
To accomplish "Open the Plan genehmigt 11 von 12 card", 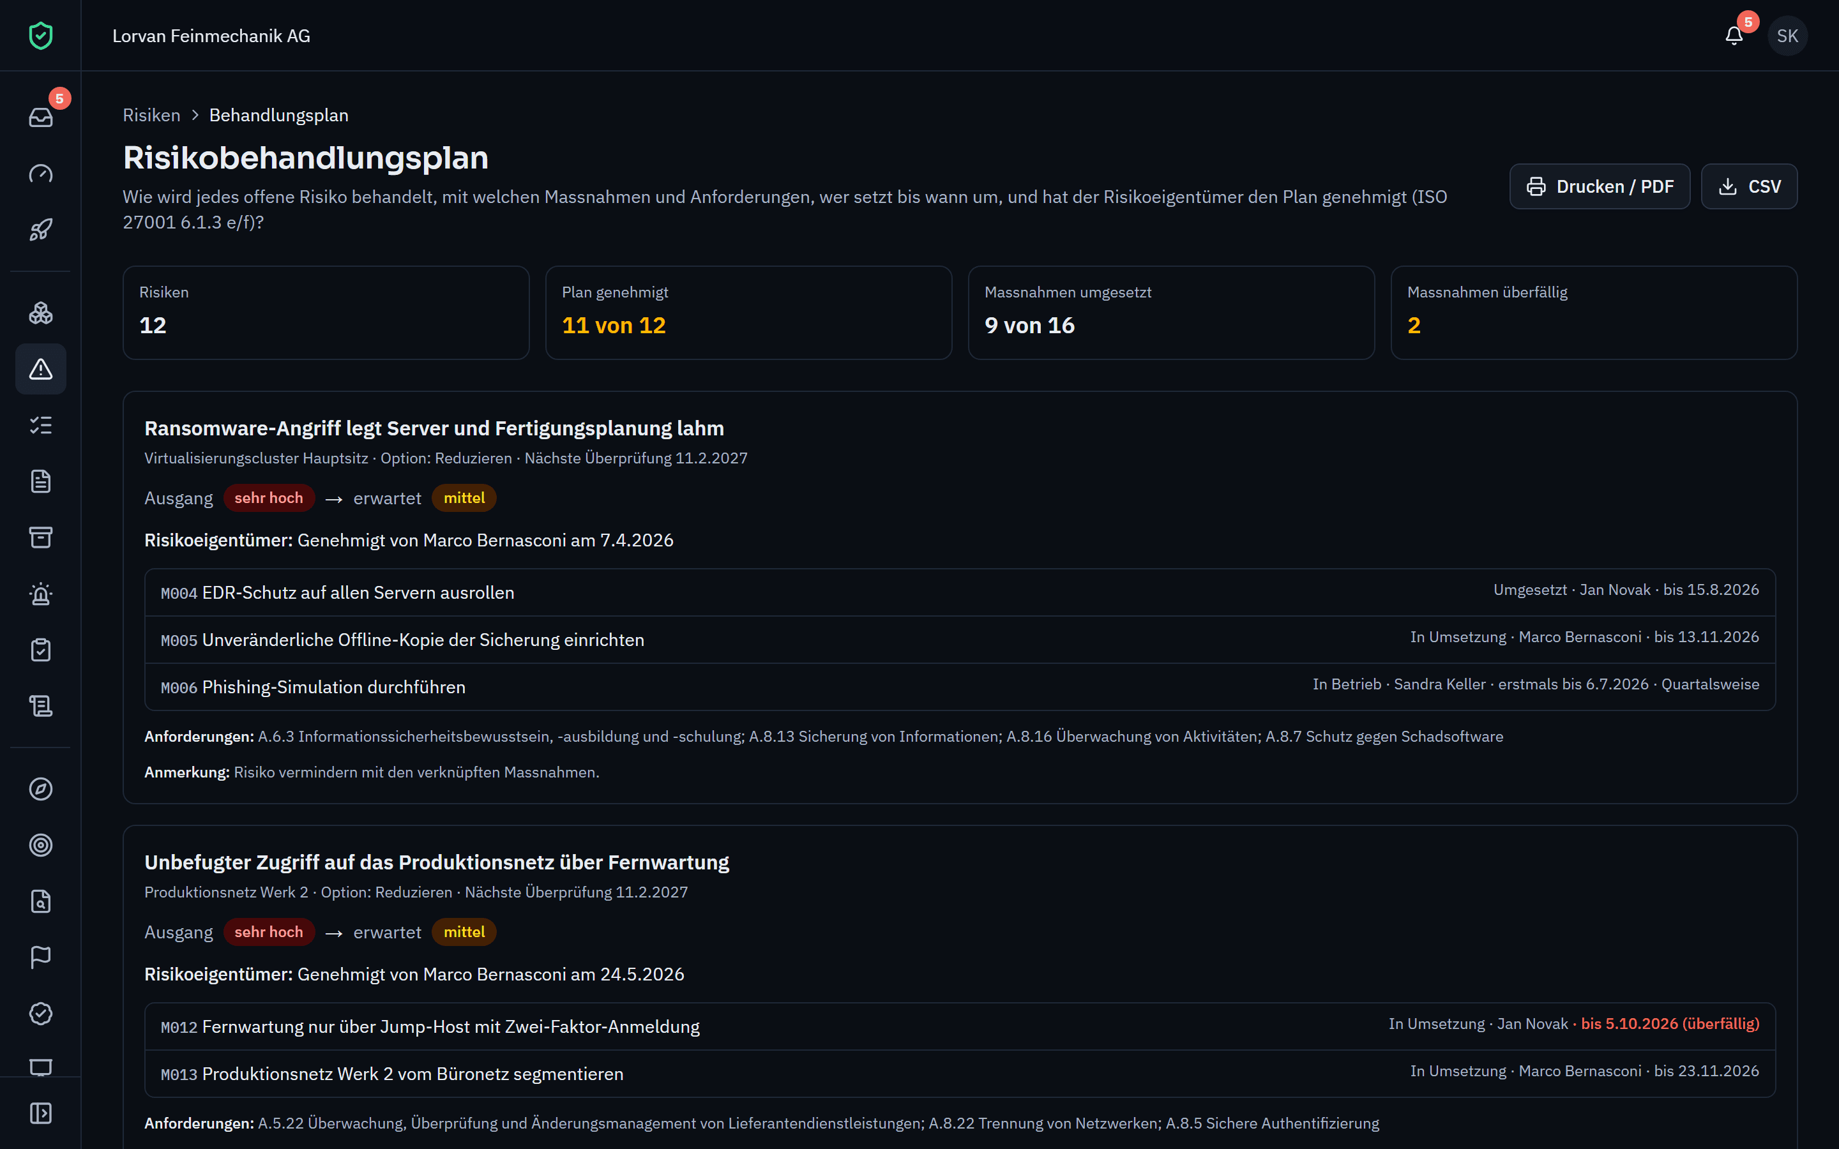I will [748, 312].
